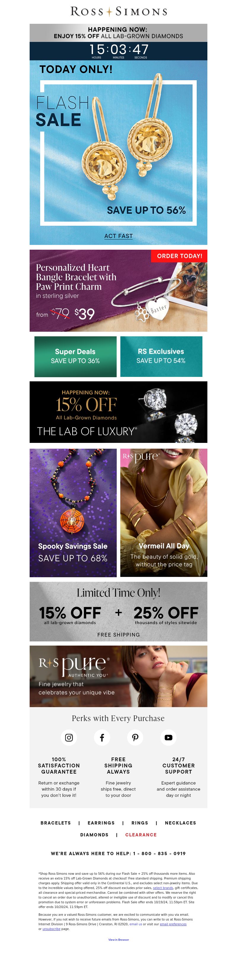Select the red CLEARANCE menu item

[141, 835]
